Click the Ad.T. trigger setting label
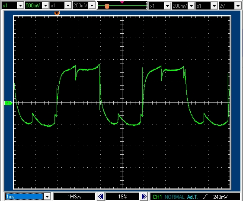 tap(193, 197)
